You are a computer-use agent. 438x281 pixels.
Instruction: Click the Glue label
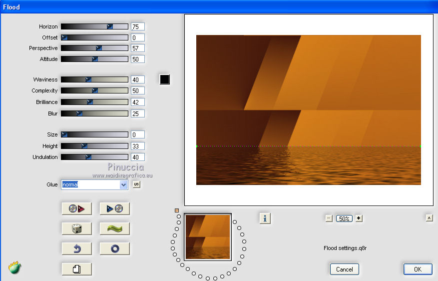point(52,184)
